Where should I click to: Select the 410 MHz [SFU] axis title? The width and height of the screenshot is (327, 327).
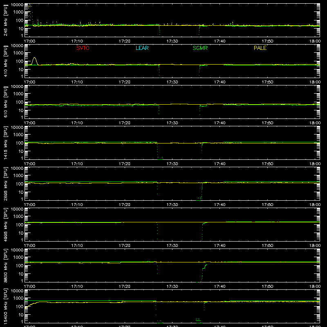(6, 61)
